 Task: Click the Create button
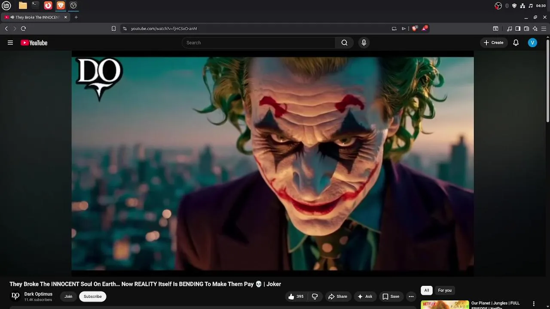[493, 42]
